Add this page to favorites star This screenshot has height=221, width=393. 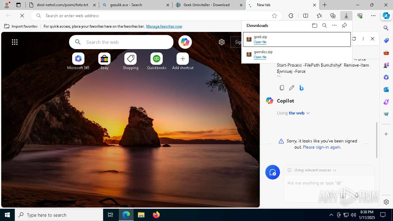[x=274, y=16]
